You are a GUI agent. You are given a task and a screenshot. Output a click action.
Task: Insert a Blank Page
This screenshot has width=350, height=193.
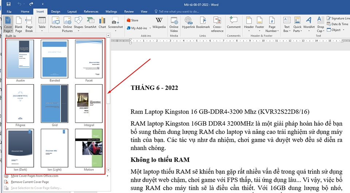(19, 24)
